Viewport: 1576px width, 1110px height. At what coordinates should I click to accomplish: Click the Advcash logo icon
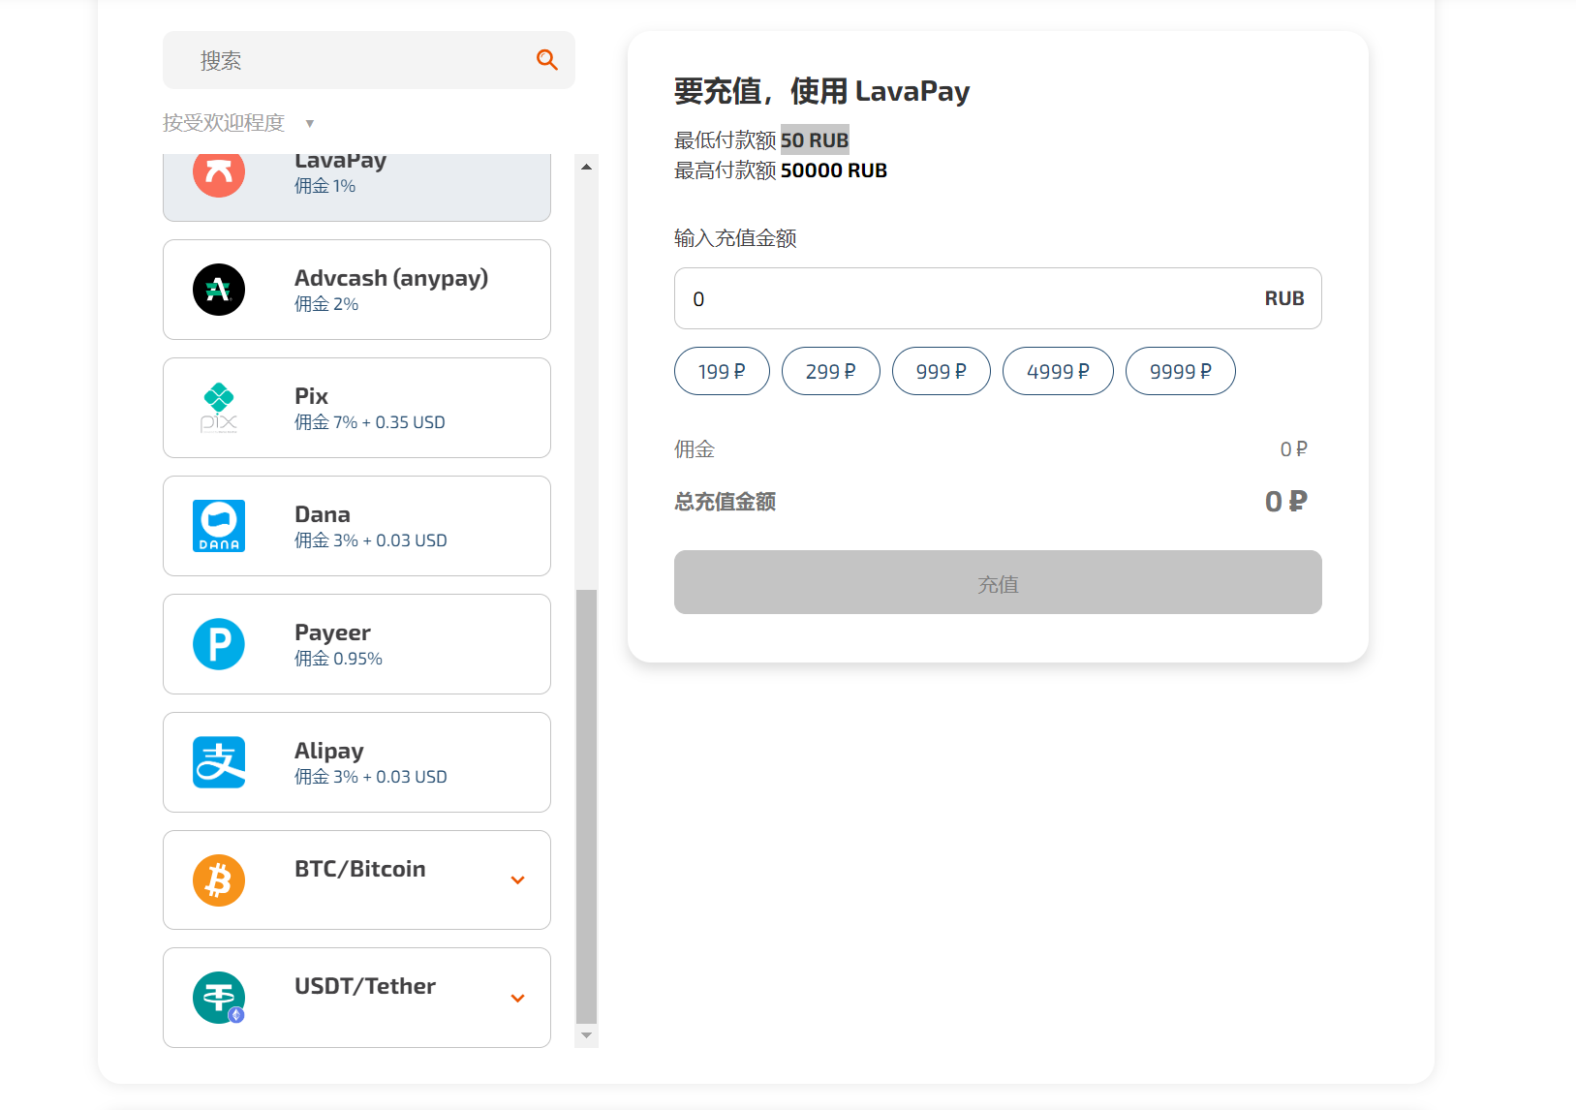219,290
